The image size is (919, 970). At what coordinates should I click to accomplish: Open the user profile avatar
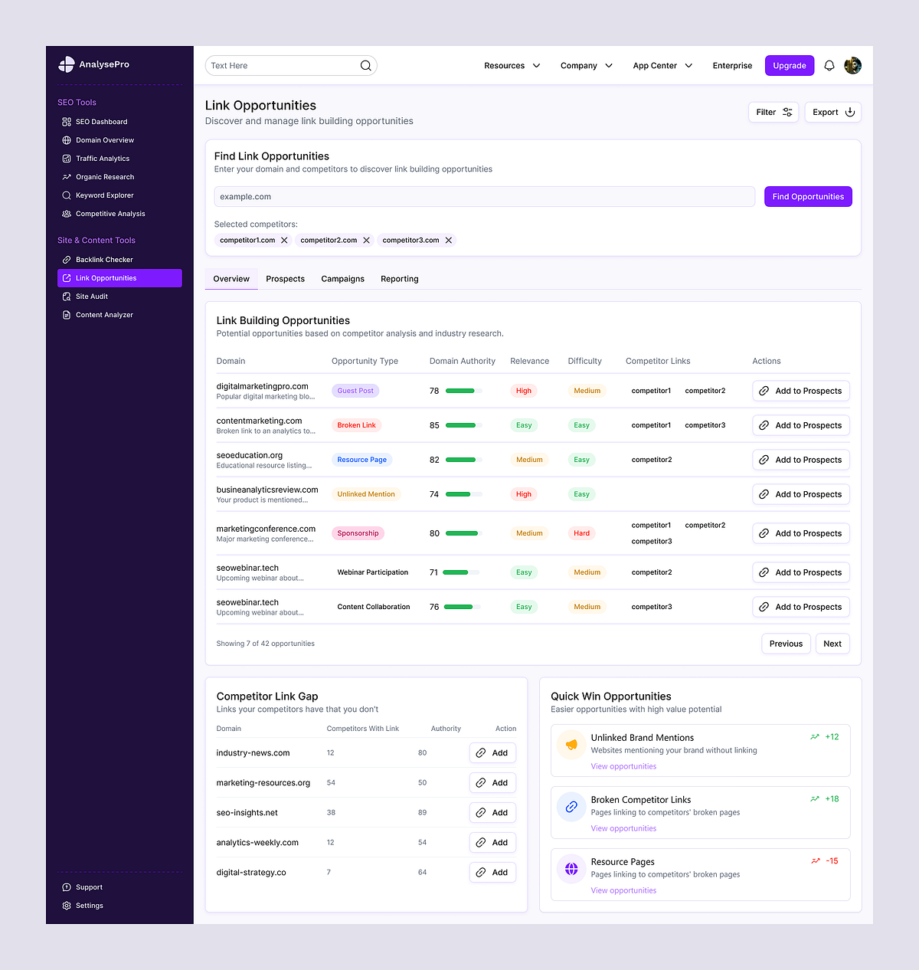click(852, 66)
